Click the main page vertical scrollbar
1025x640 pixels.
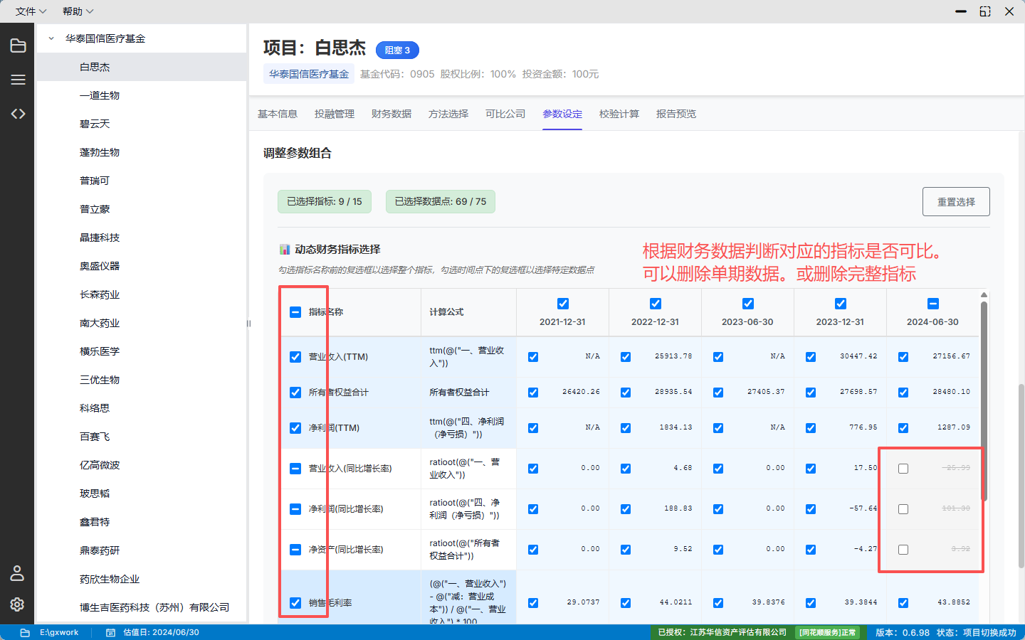pos(1021,476)
